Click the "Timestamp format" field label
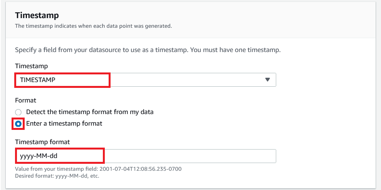This screenshot has width=381, height=190. (x=42, y=142)
